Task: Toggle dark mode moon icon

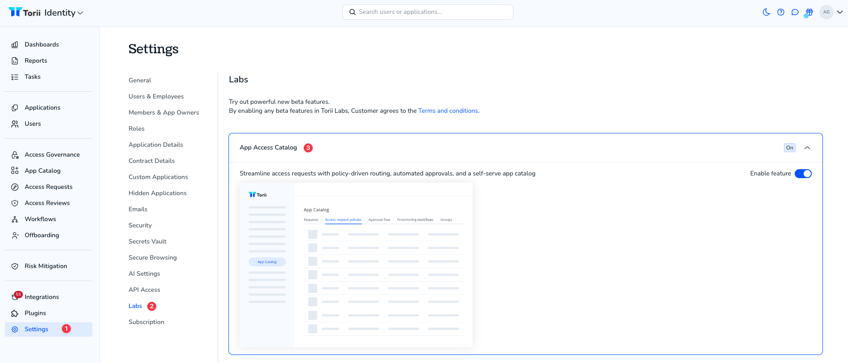Action: (x=766, y=12)
